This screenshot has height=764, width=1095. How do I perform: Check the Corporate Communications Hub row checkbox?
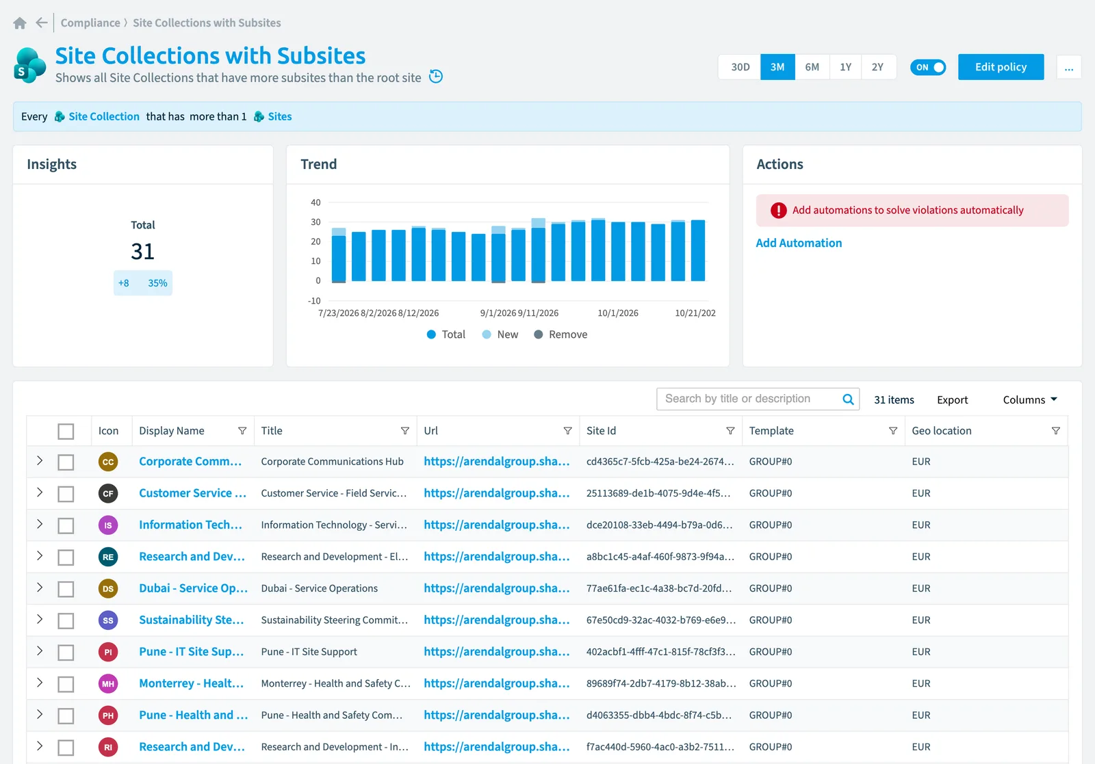coord(66,462)
